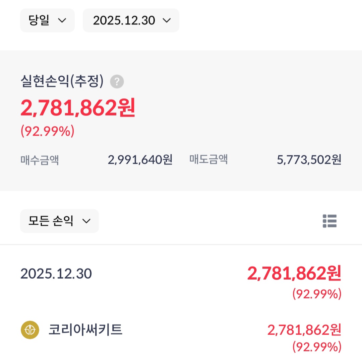The height and width of the screenshot is (364, 362).
Task: Click the (92.99%) rate below the date row amount
Action: click(x=317, y=294)
